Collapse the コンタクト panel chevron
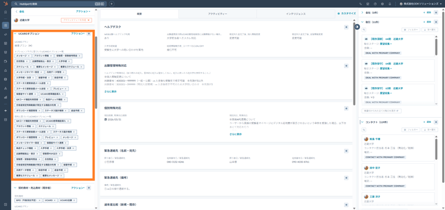 (362, 122)
